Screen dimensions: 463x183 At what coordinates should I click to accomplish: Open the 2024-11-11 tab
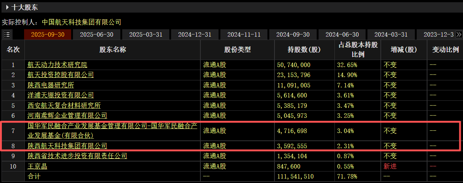point(244,34)
